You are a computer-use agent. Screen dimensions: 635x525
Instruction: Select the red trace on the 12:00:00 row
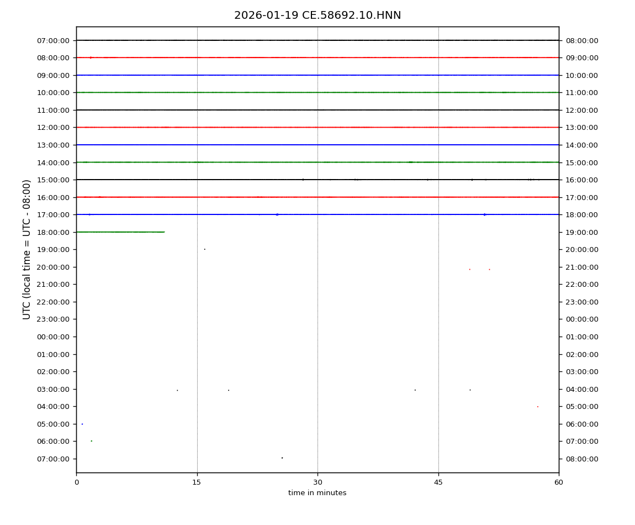click(317, 127)
